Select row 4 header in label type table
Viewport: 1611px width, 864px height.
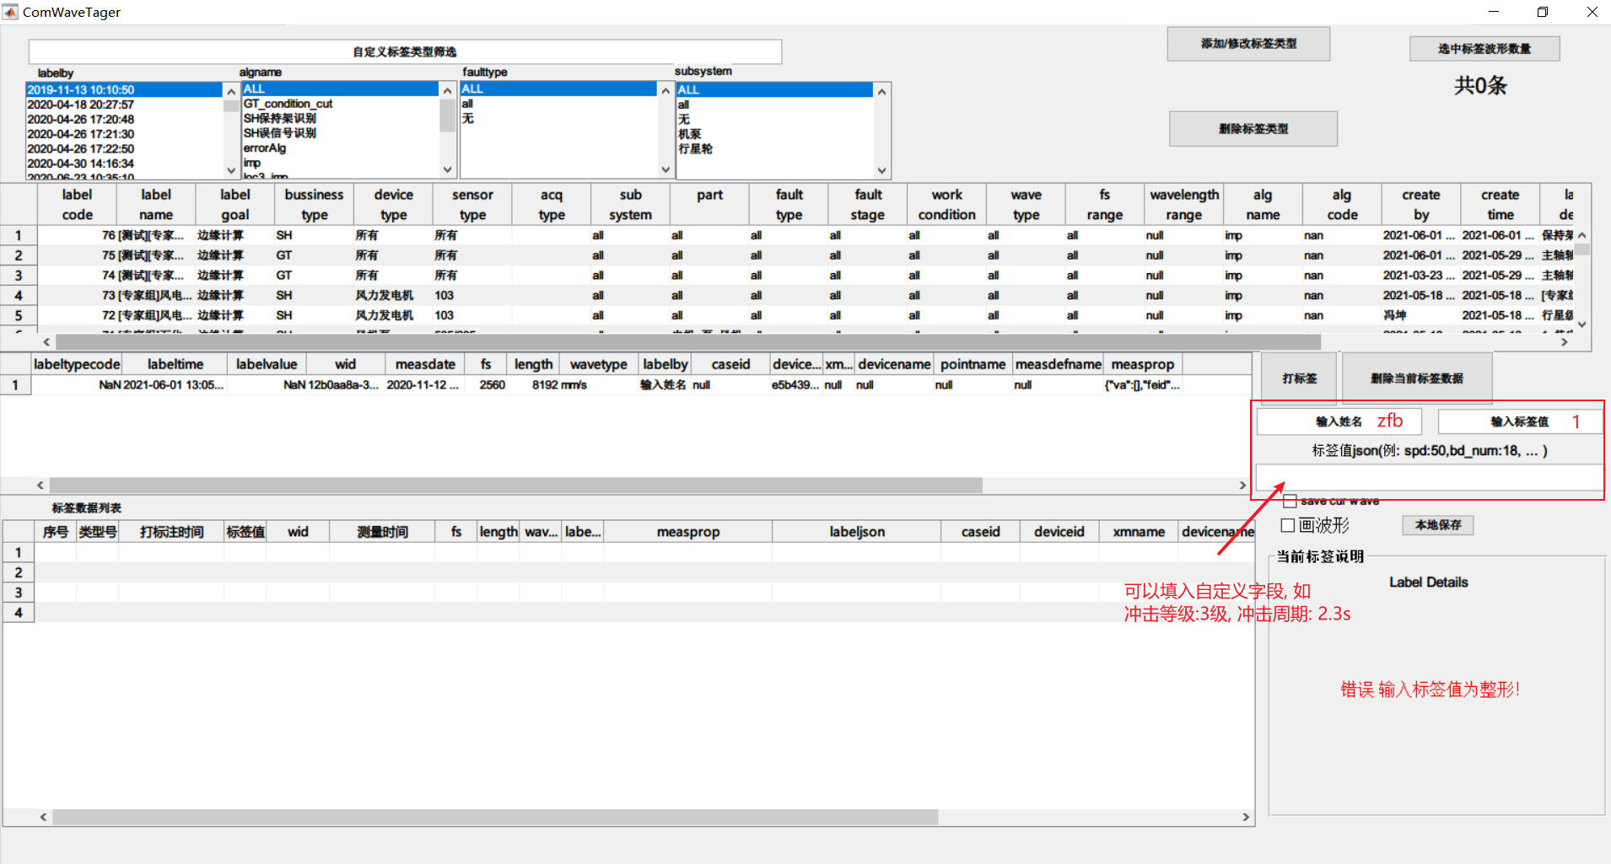[x=19, y=295]
